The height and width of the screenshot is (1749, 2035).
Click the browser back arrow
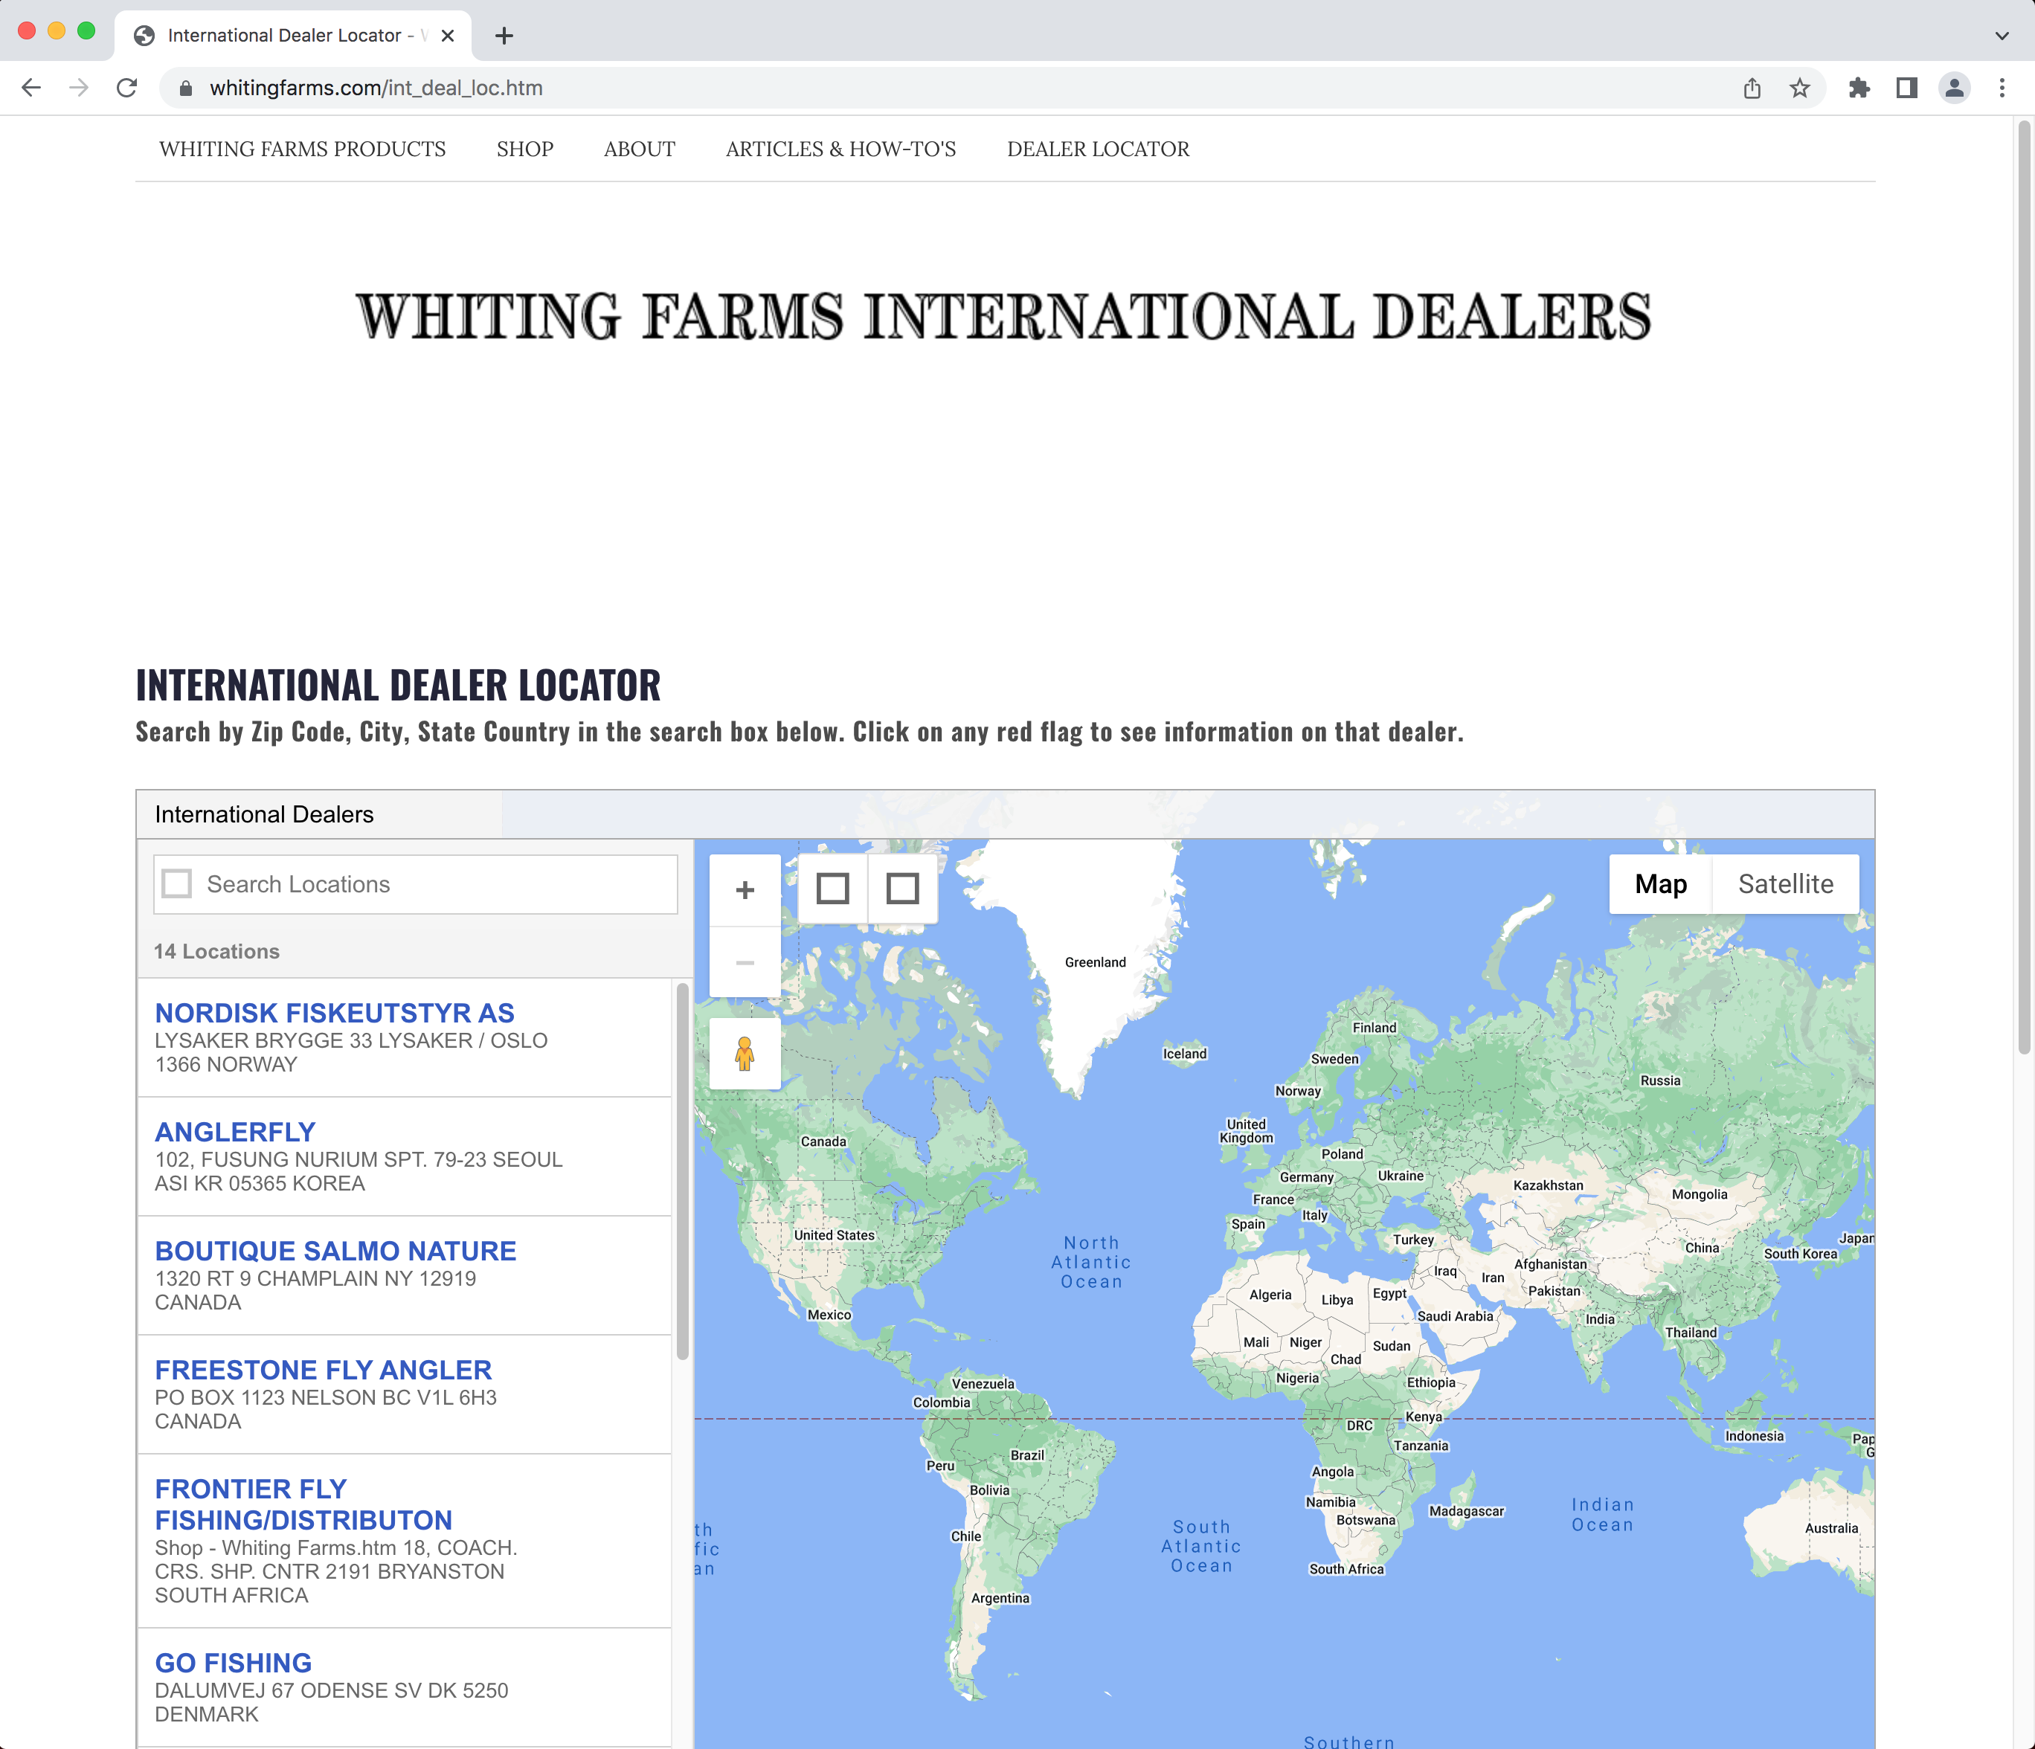point(31,88)
